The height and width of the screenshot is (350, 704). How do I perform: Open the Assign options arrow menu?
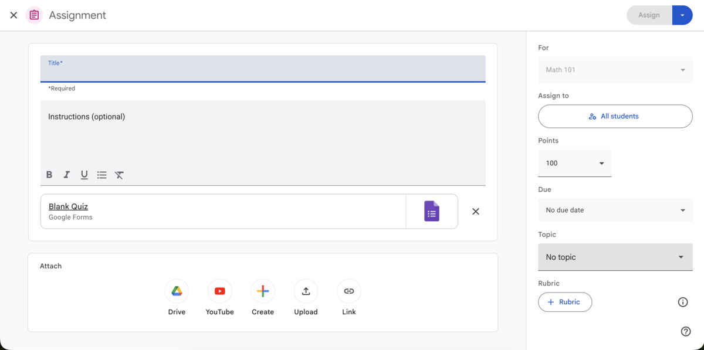(x=682, y=15)
